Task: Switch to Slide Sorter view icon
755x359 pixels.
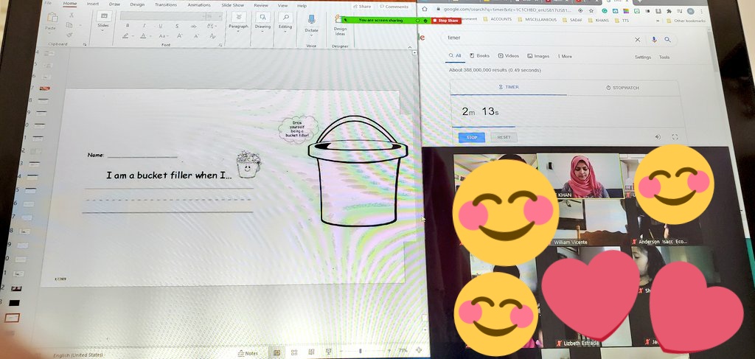Action: 294,352
